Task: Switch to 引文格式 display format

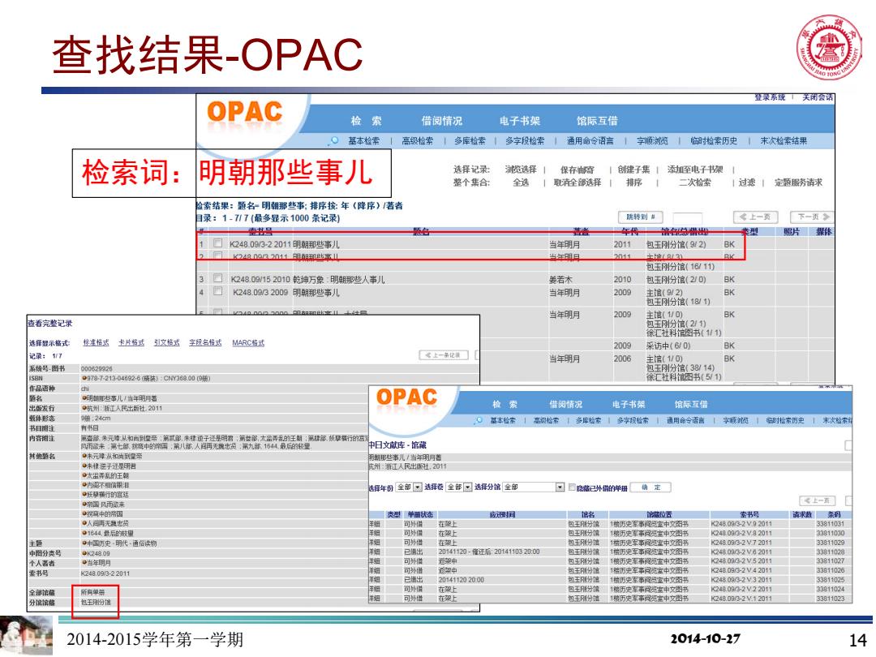Action: [167, 342]
